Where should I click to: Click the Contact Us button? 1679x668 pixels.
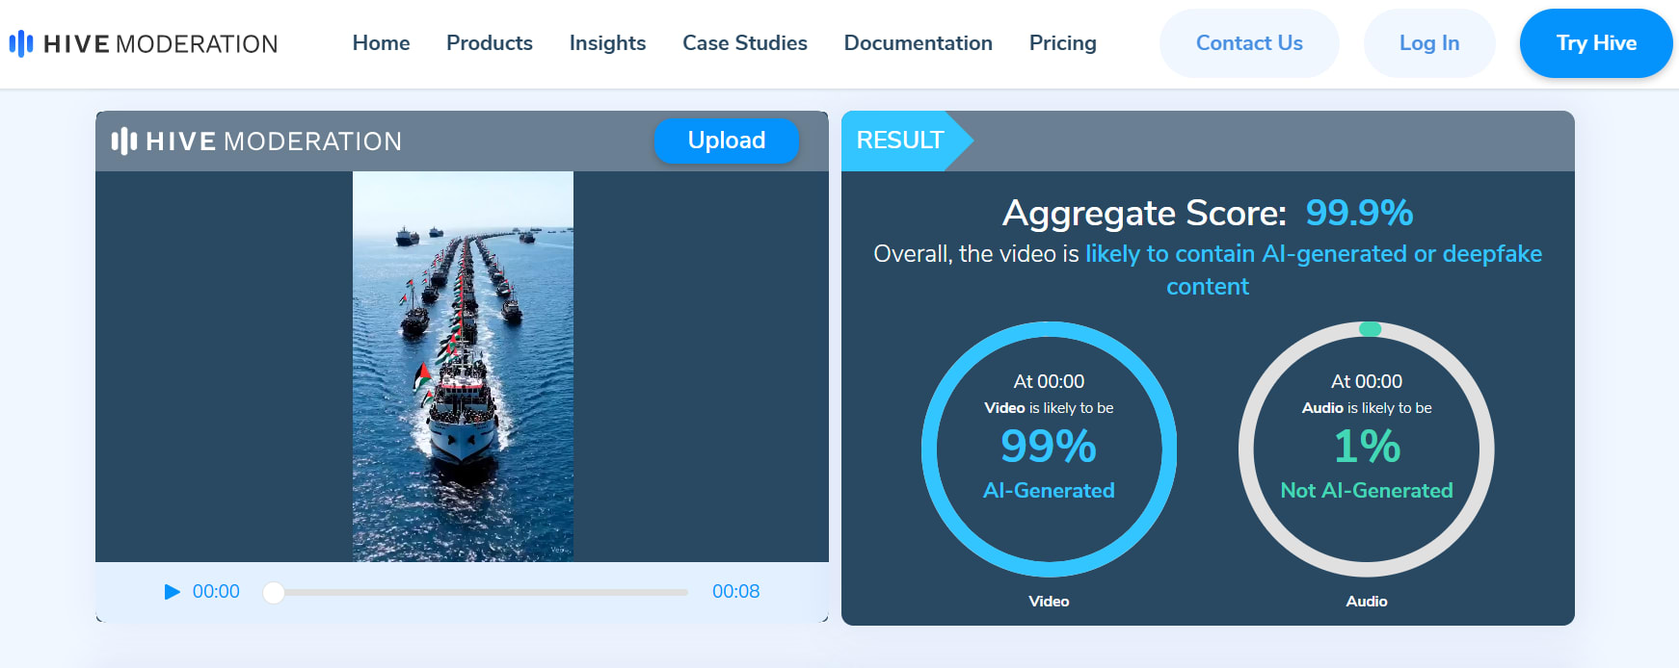1248,43
